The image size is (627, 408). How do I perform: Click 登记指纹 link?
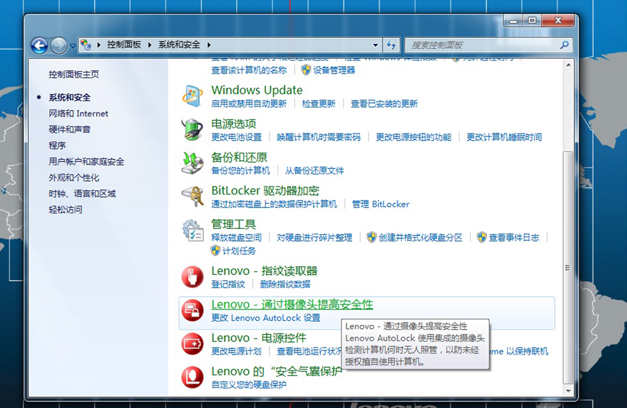pos(228,284)
